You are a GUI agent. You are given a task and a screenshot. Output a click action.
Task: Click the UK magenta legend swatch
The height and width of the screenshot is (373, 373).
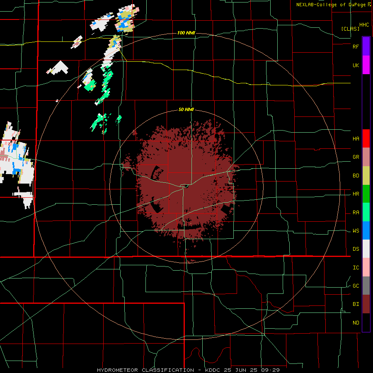click(366, 65)
